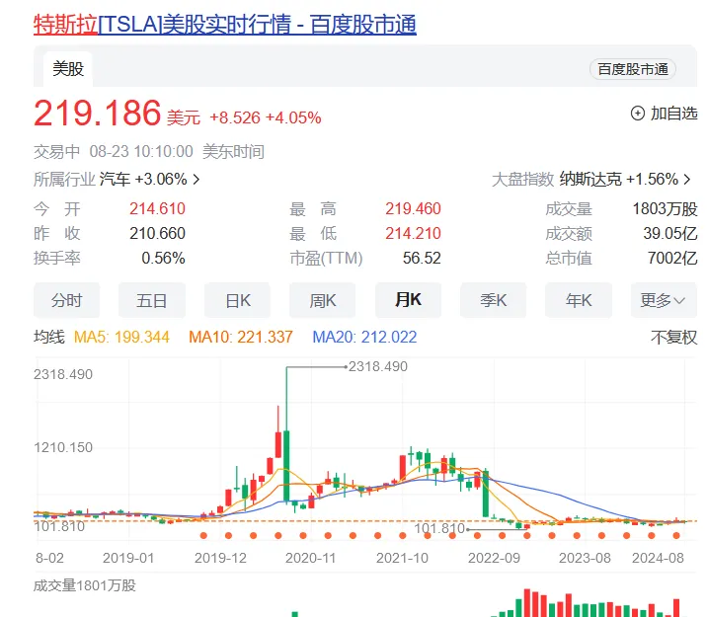The image size is (707, 617).
Task: Click the 百度股市通 badge button
Action: [x=632, y=69]
